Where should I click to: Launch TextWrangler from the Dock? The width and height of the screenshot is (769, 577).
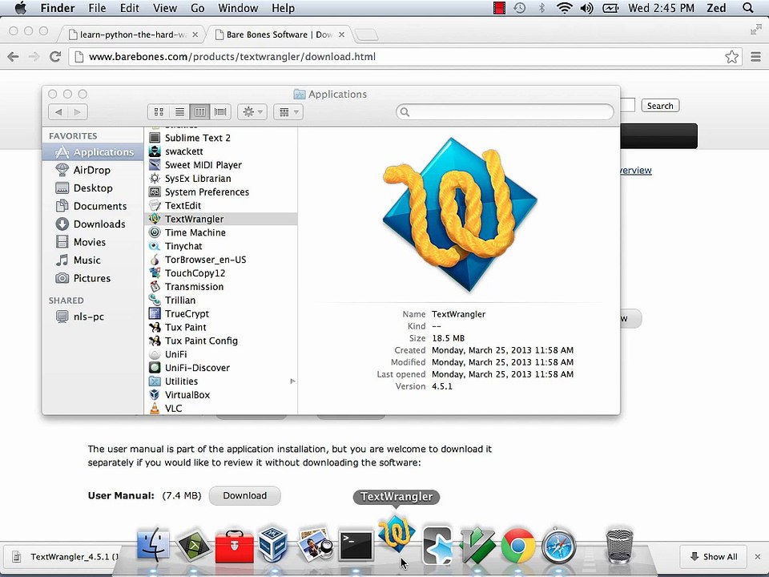pos(397,534)
